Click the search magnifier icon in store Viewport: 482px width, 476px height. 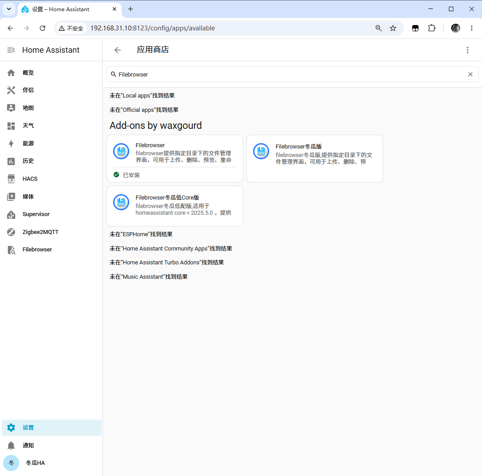(x=114, y=74)
